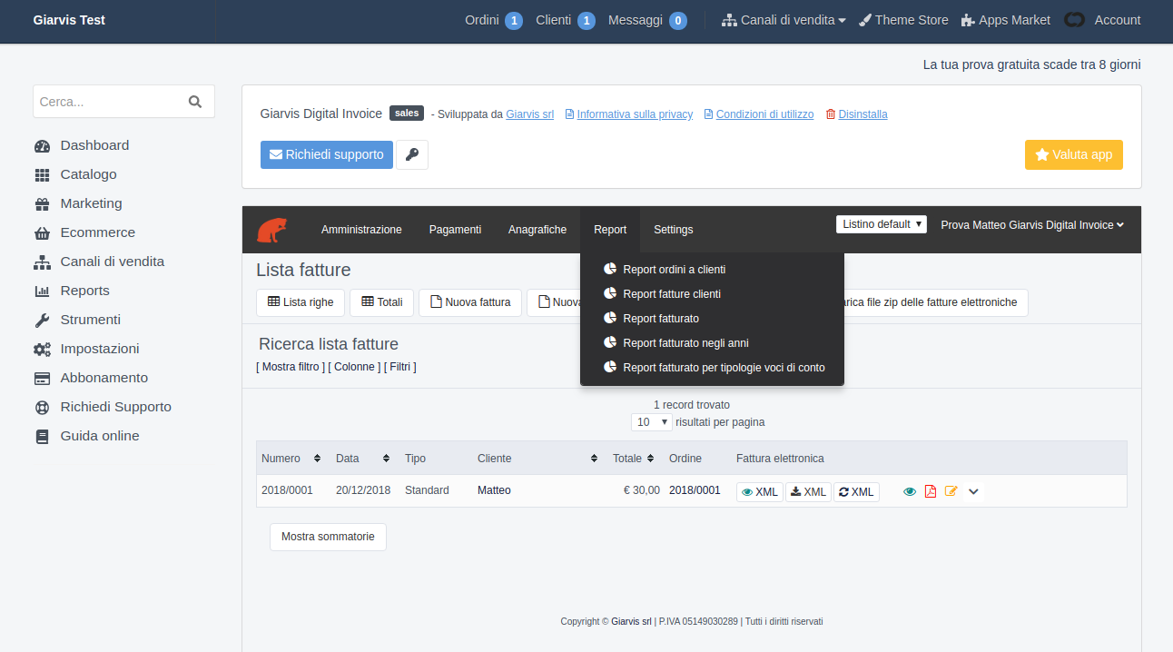Screen dimensions: 1173x652
Task: Open the Amministrazione menu
Action: 361,230
